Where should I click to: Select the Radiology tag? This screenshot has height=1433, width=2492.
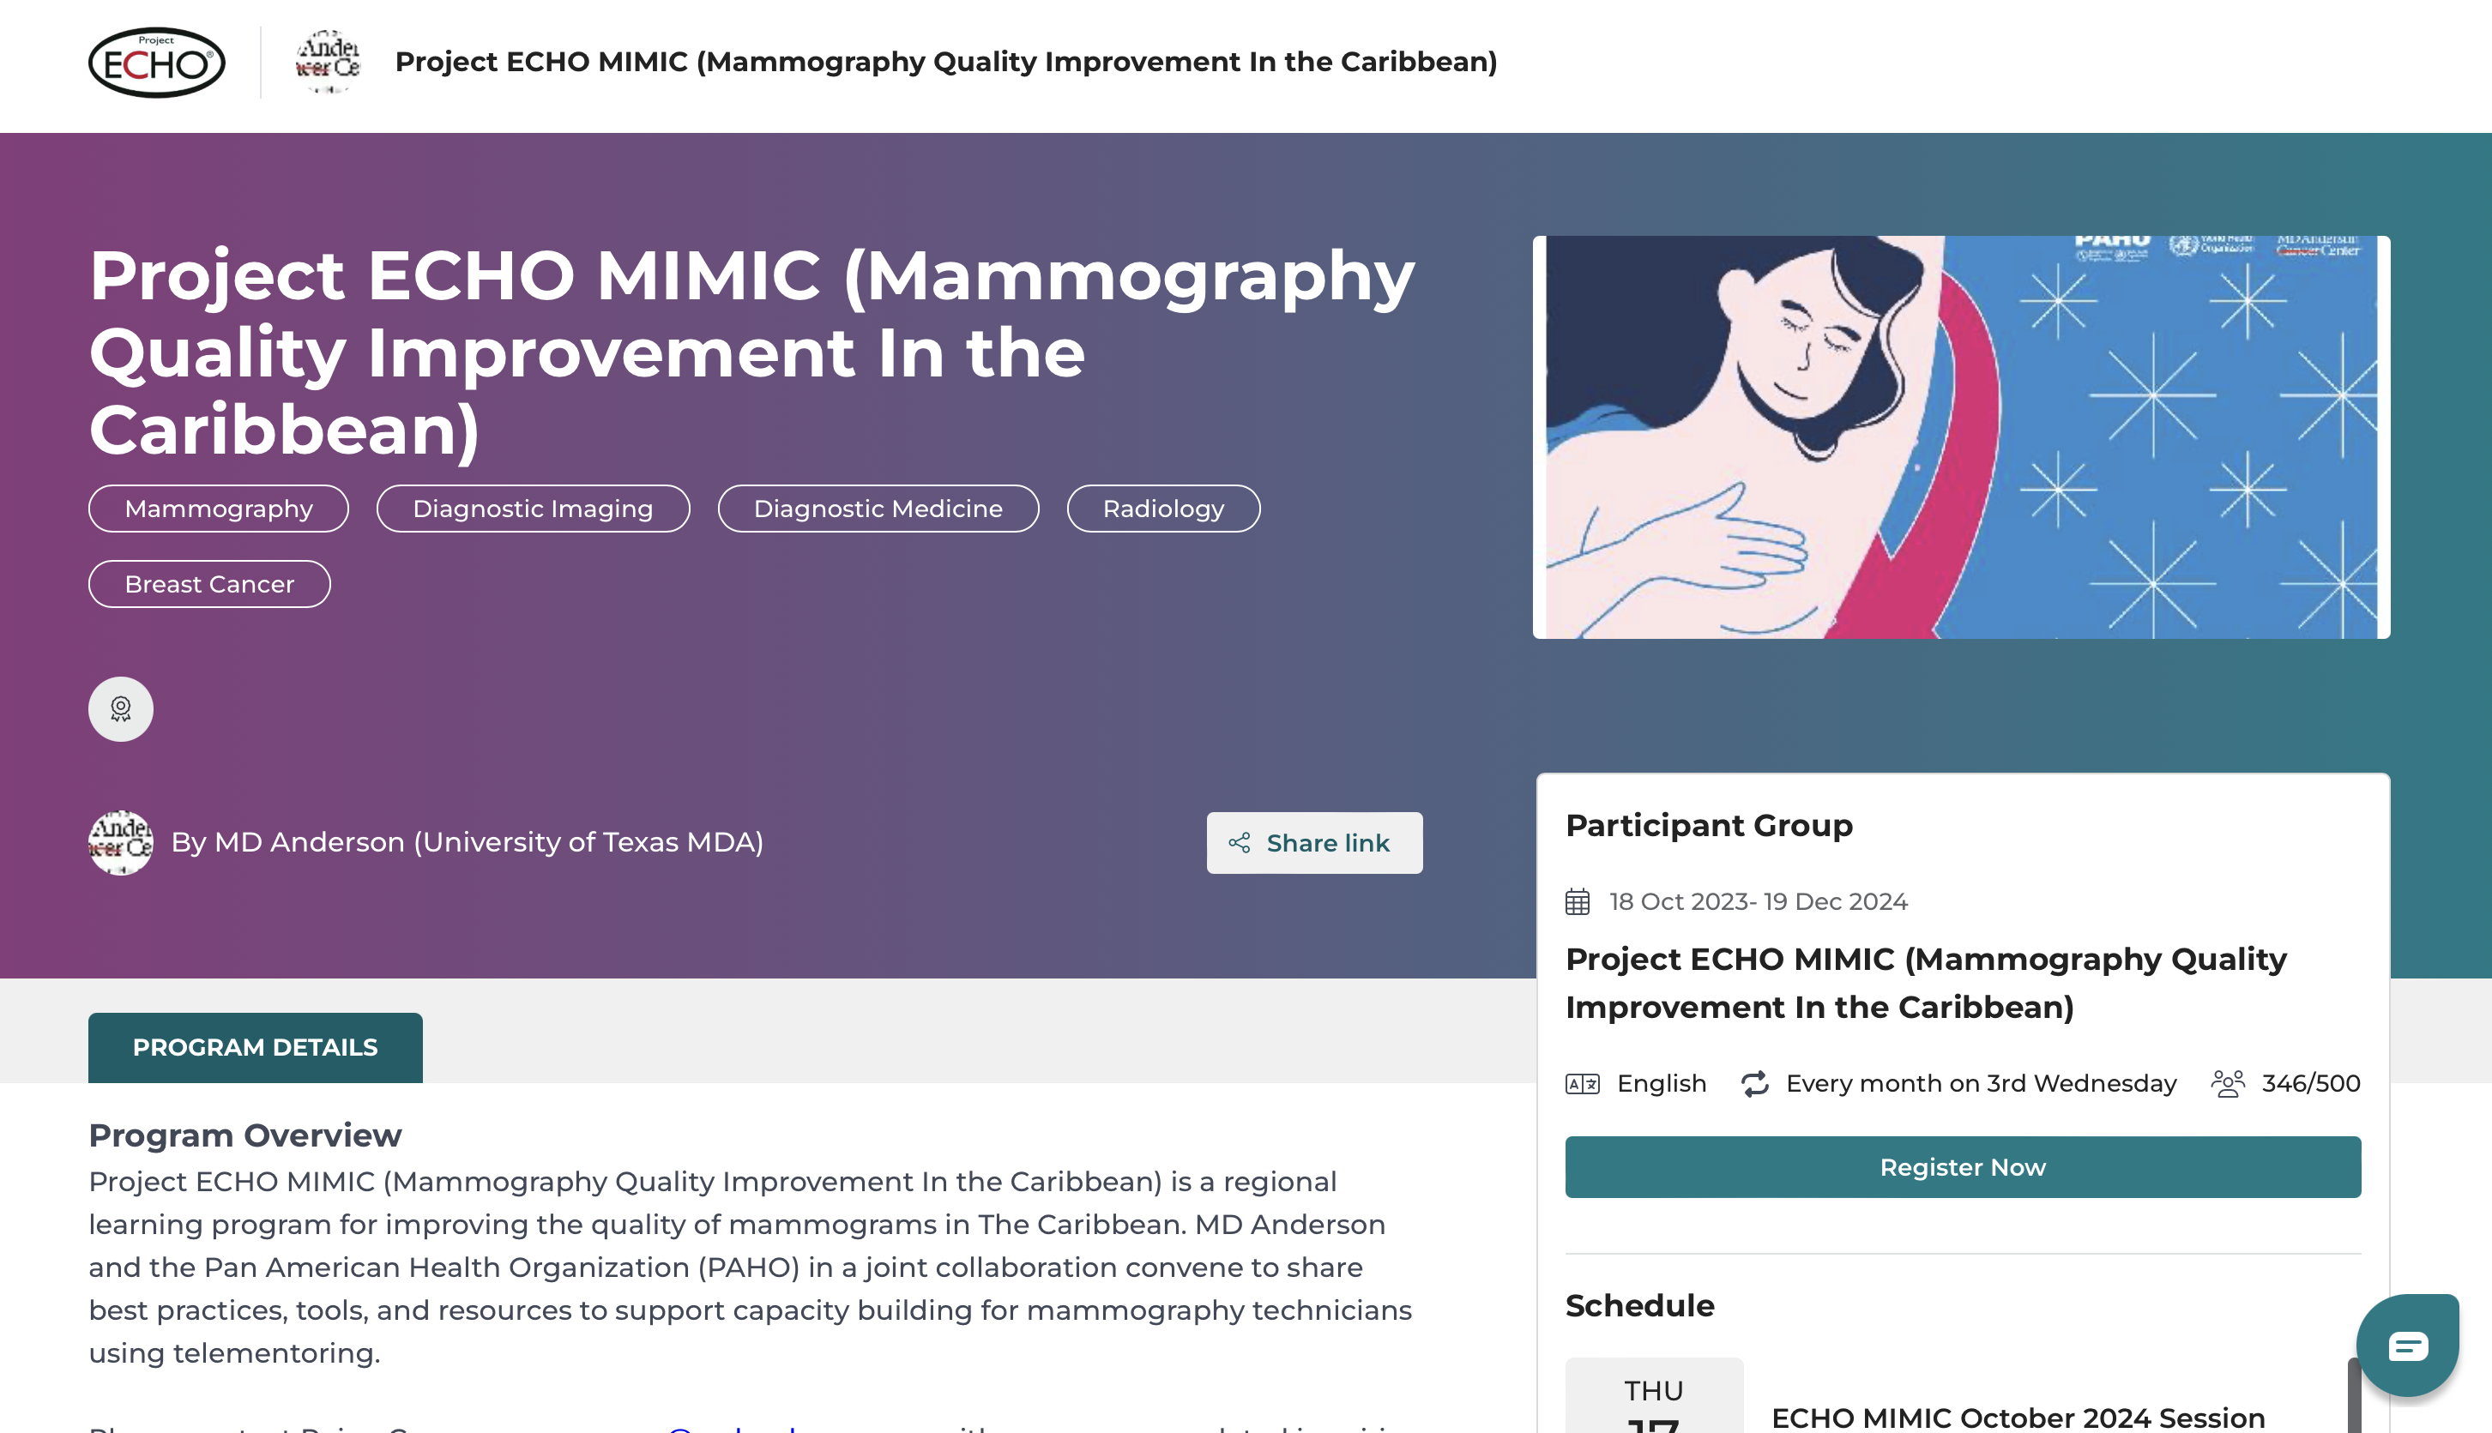click(x=1163, y=509)
